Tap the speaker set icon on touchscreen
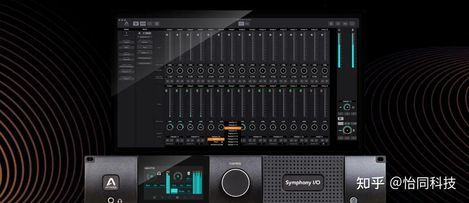 (x=189, y=174)
